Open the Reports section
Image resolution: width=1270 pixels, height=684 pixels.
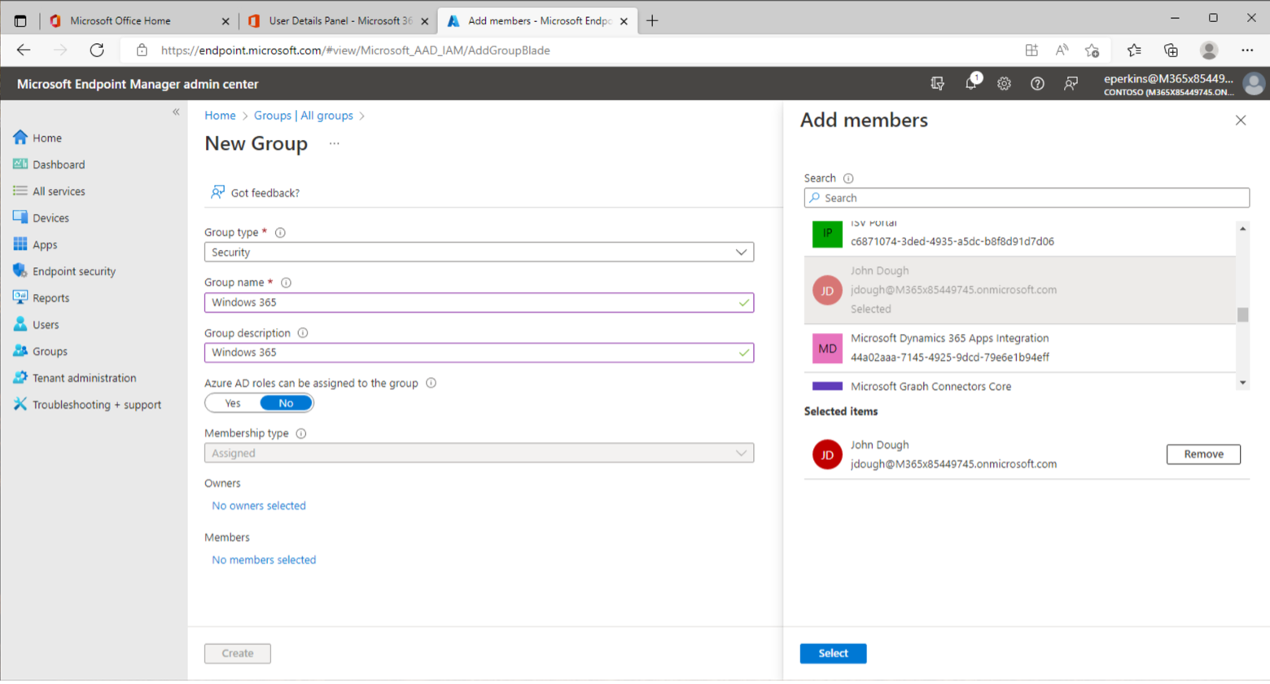pyautogui.click(x=49, y=297)
